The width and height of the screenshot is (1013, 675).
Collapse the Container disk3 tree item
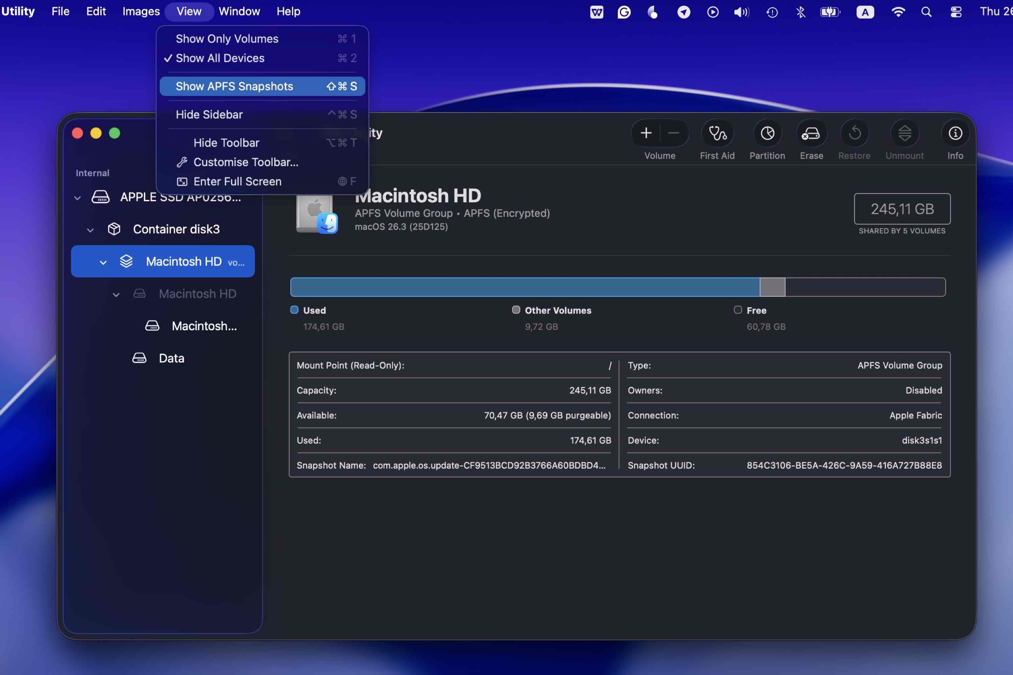[90, 230]
